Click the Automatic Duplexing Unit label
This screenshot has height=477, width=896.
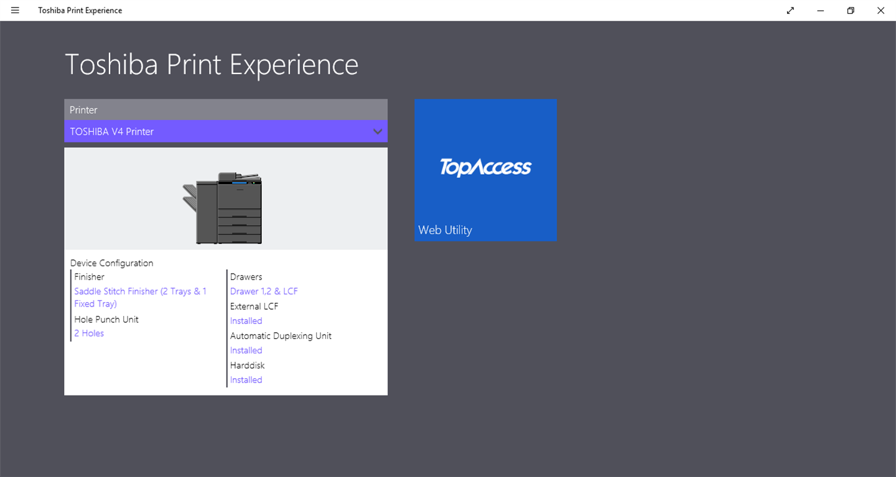point(281,336)
